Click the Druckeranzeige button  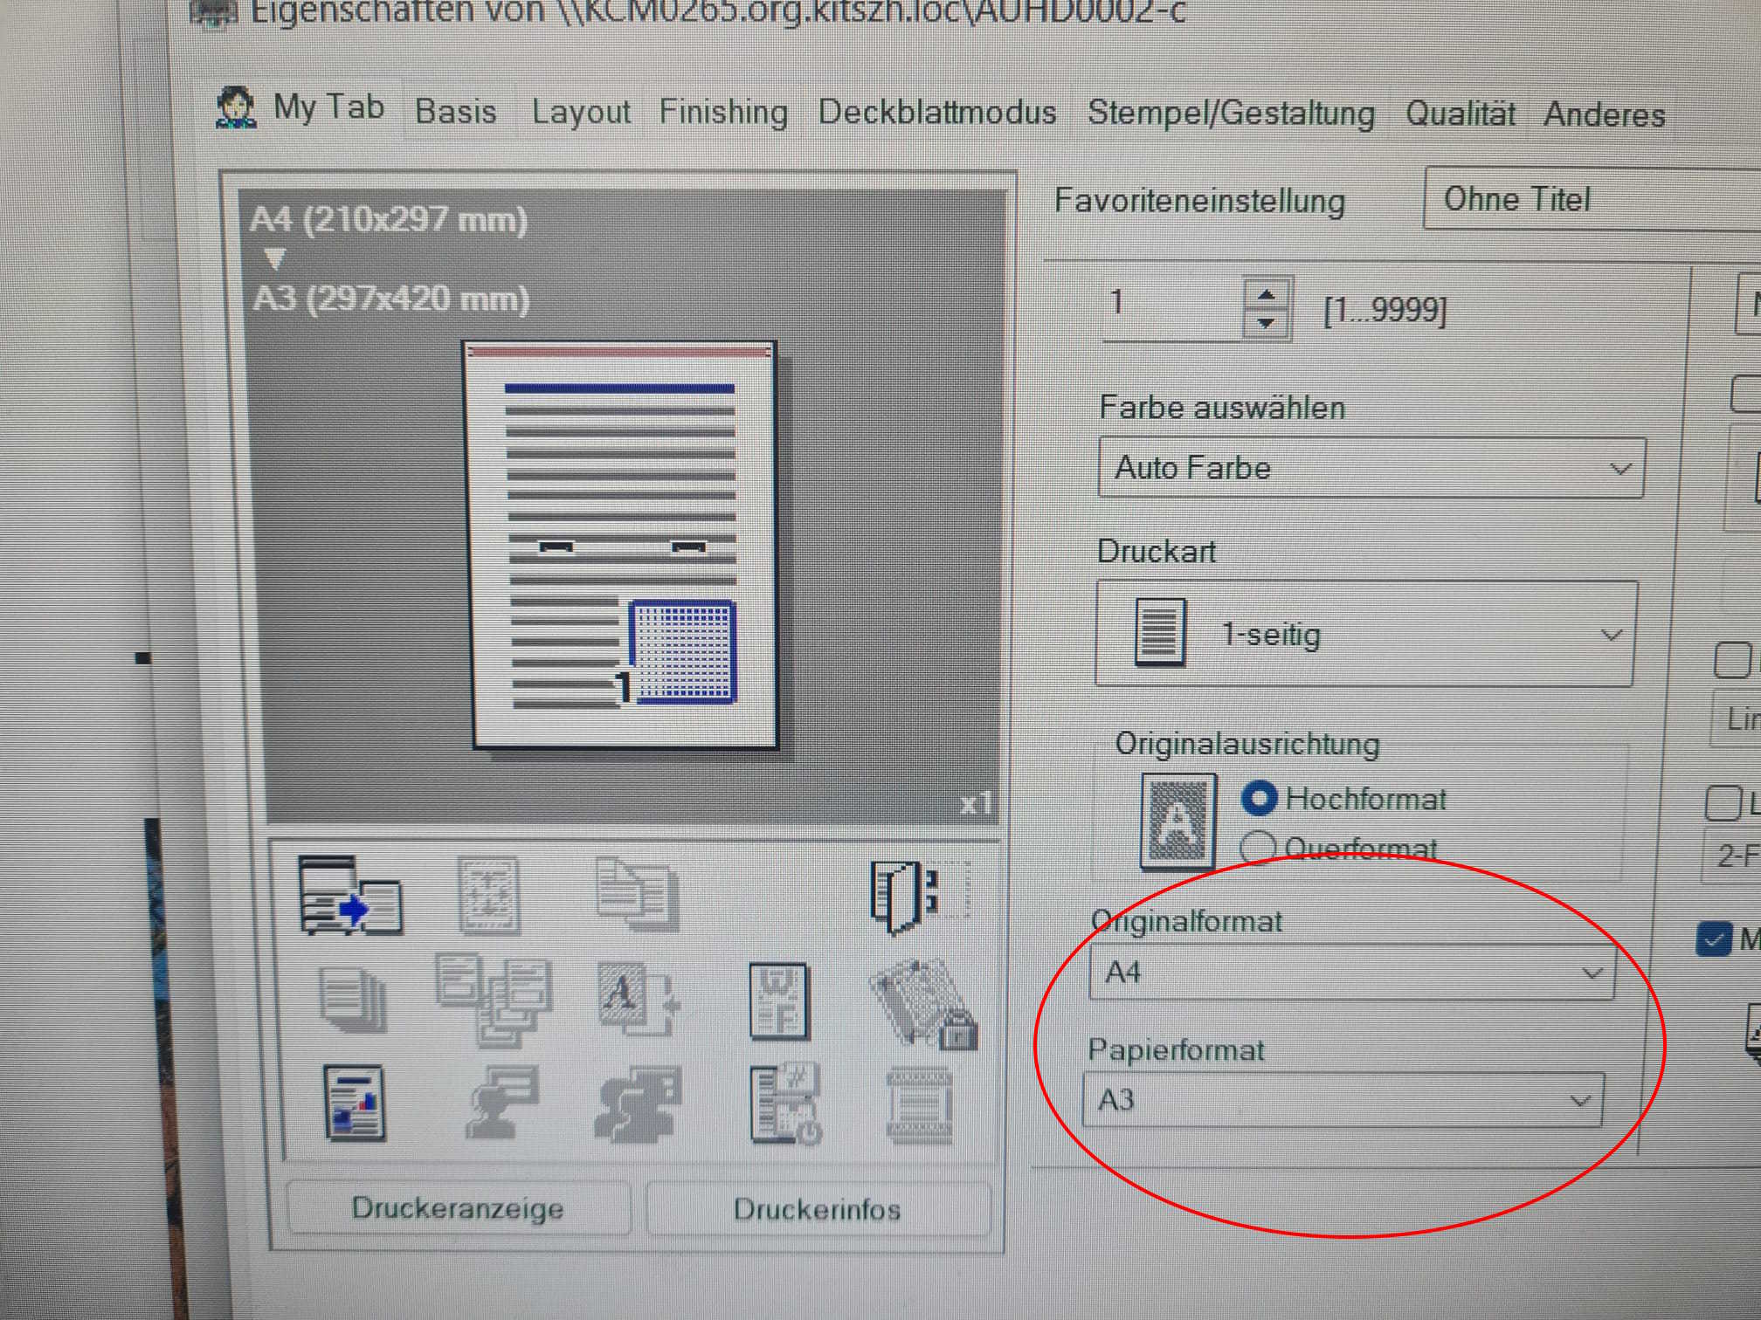457,1208
